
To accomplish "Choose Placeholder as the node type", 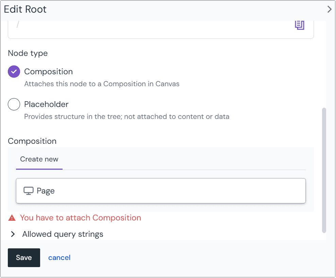I will (14, 104).
